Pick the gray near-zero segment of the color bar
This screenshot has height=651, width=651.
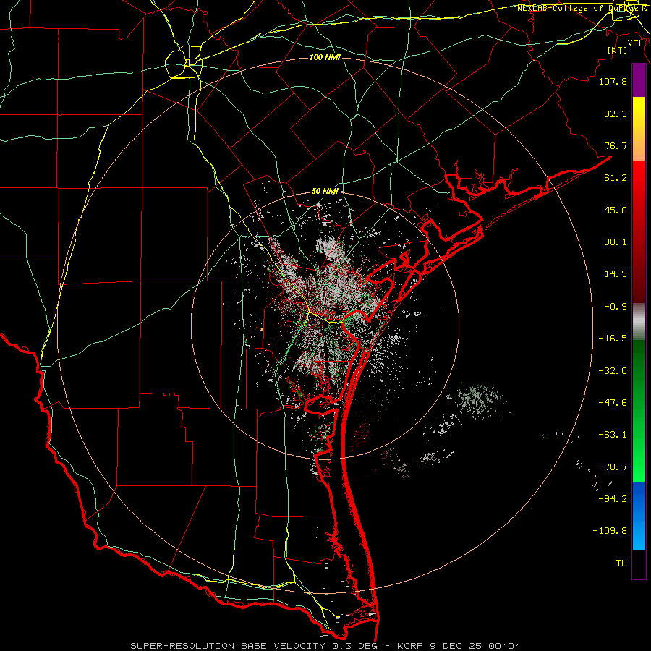639,322
